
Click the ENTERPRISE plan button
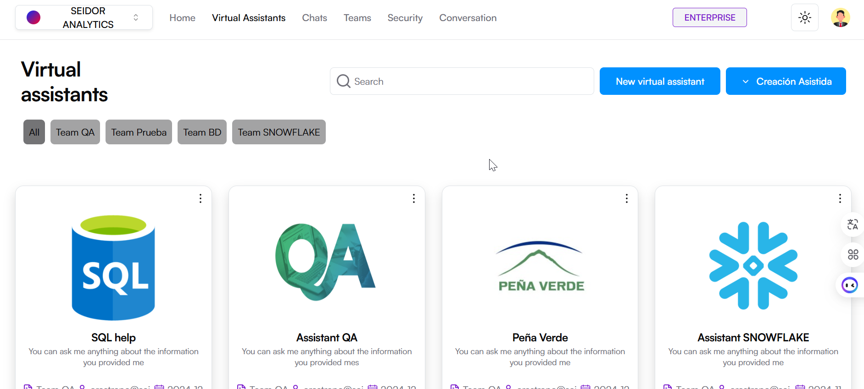coord(709,18)
